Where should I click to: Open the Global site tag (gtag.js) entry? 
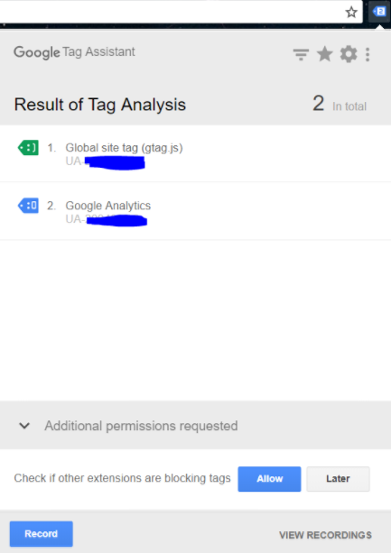click(x=195, y=153)
